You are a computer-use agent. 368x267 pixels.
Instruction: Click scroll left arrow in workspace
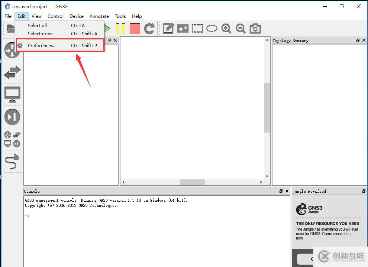coord(123,182)
